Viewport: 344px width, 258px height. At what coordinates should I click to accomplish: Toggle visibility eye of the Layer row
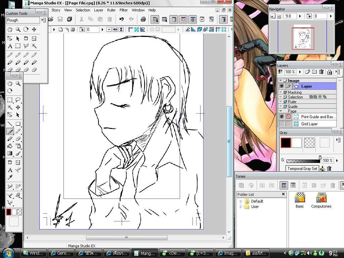pos(282,86)
